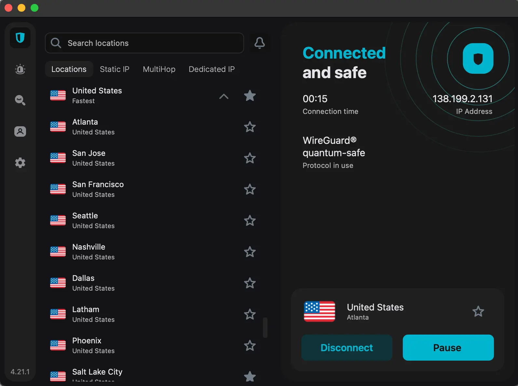Select the Latham location
The height and width of the screenshot is (386, 518).
pos(153,314)
